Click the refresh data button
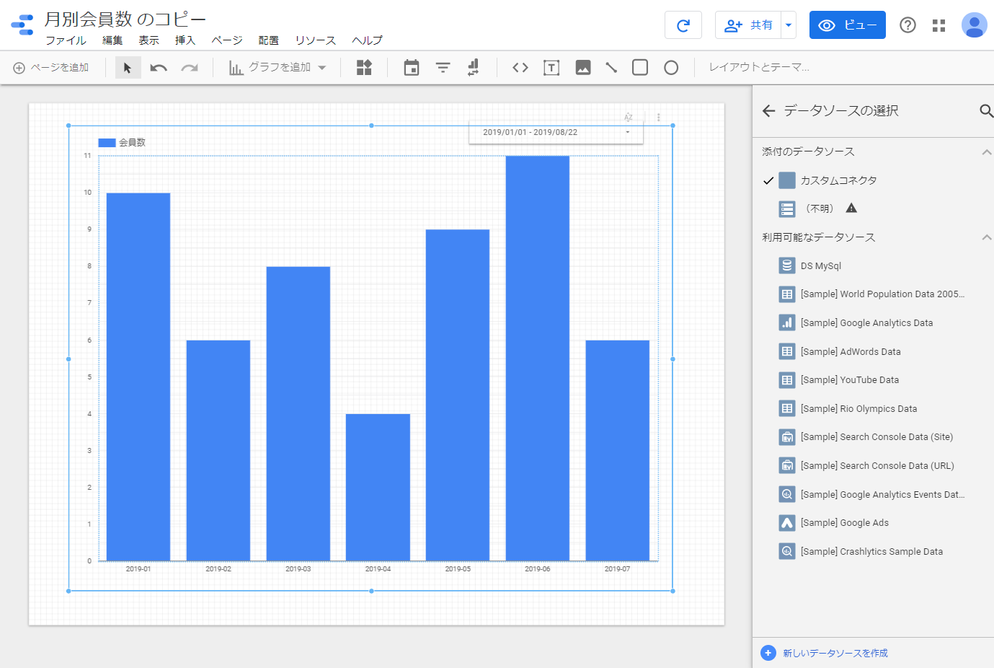The height and width of the screenshot is (668, 994). 683,25
